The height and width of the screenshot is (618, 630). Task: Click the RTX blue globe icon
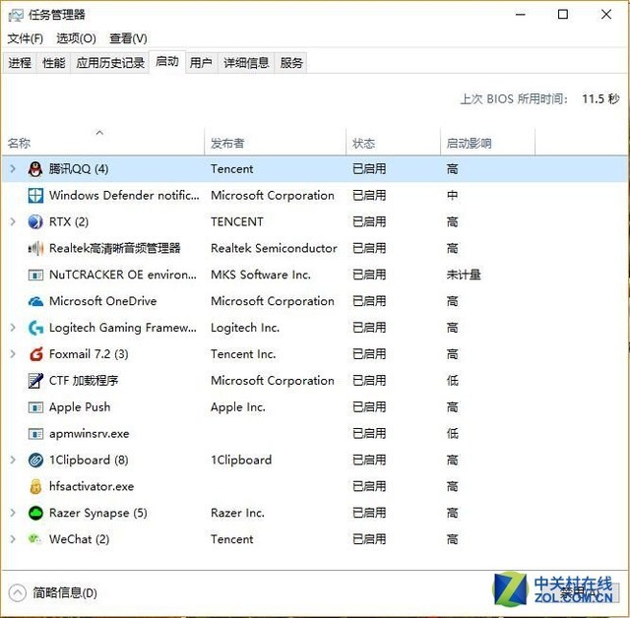[35, 221]
